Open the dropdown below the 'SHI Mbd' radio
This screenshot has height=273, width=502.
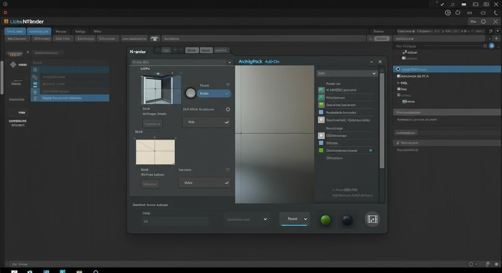pyautogui.click(x=206, y=122)
